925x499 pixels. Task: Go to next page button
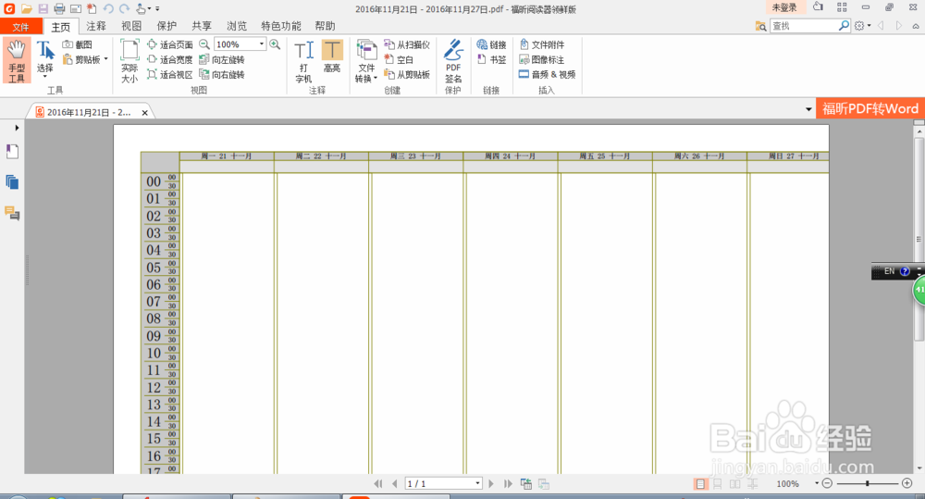pyautogui.click(x=491, y=483)
